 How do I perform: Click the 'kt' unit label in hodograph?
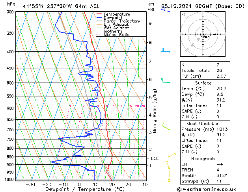pyautogui.click(x=183, y=14)
